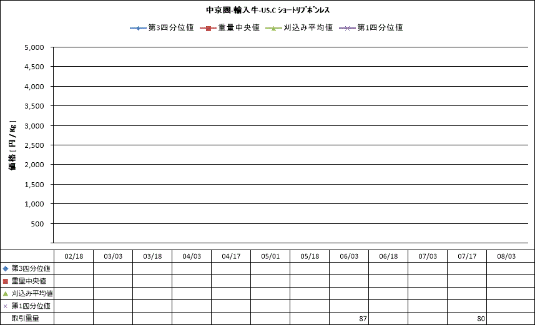Screen dimensions: 535x325
Task: Click the 1,000 y-axis label
Action: tap(34, 204)
